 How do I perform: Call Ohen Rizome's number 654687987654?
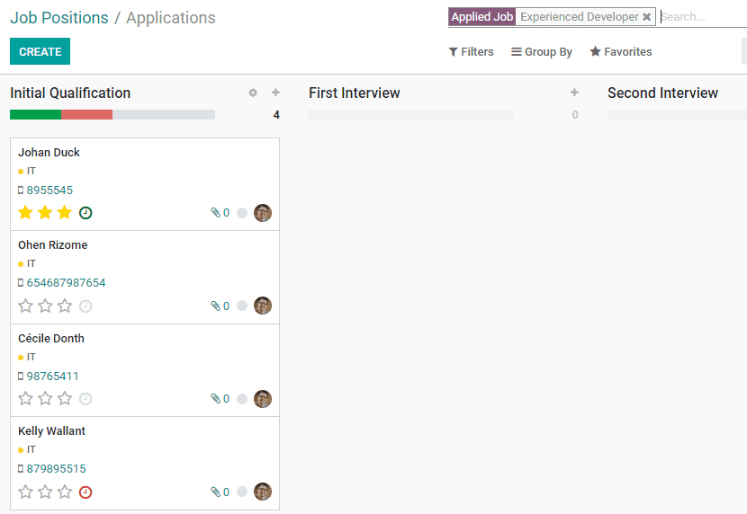point(66,283)
